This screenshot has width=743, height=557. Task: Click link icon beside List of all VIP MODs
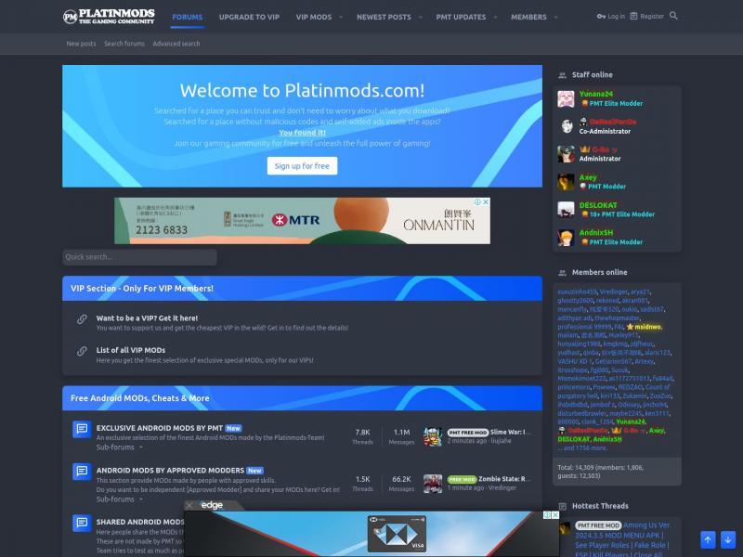82,351
